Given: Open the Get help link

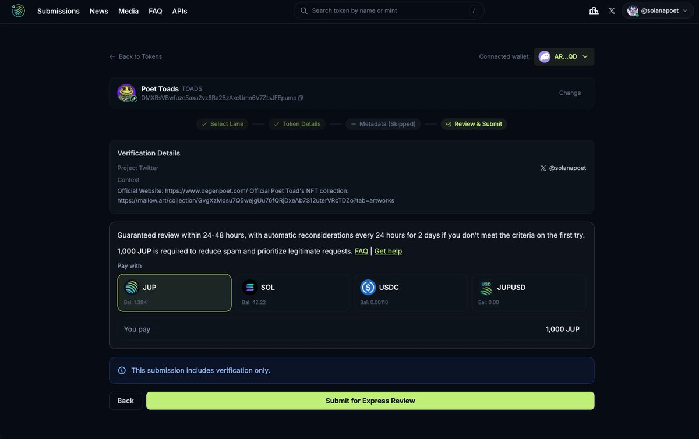Looking at the screenshot, I should (388, 251).
